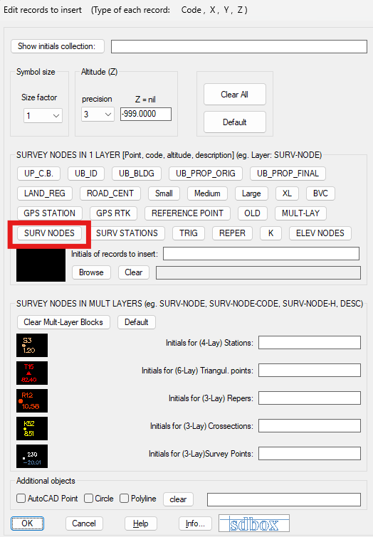Confirm with the OK button
Viewport: 373px width, 537px height.
click(28, 523)
